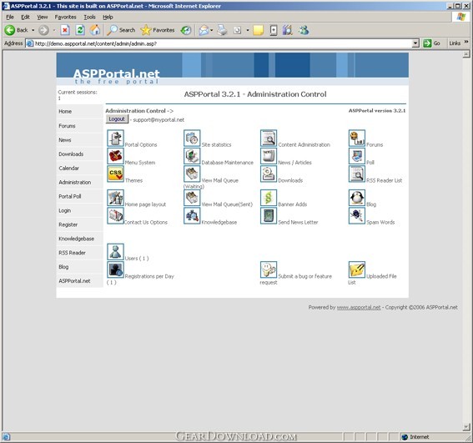
Task: Click the Logout button
Action: (117, 119)
